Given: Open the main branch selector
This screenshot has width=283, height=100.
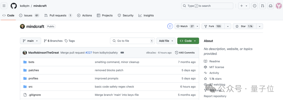Looking at the screenshot, I should click(x=30, y=41).
